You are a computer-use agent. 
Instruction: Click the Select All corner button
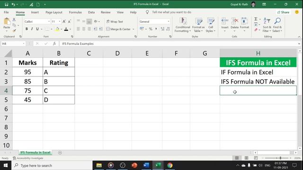(8, 53)
